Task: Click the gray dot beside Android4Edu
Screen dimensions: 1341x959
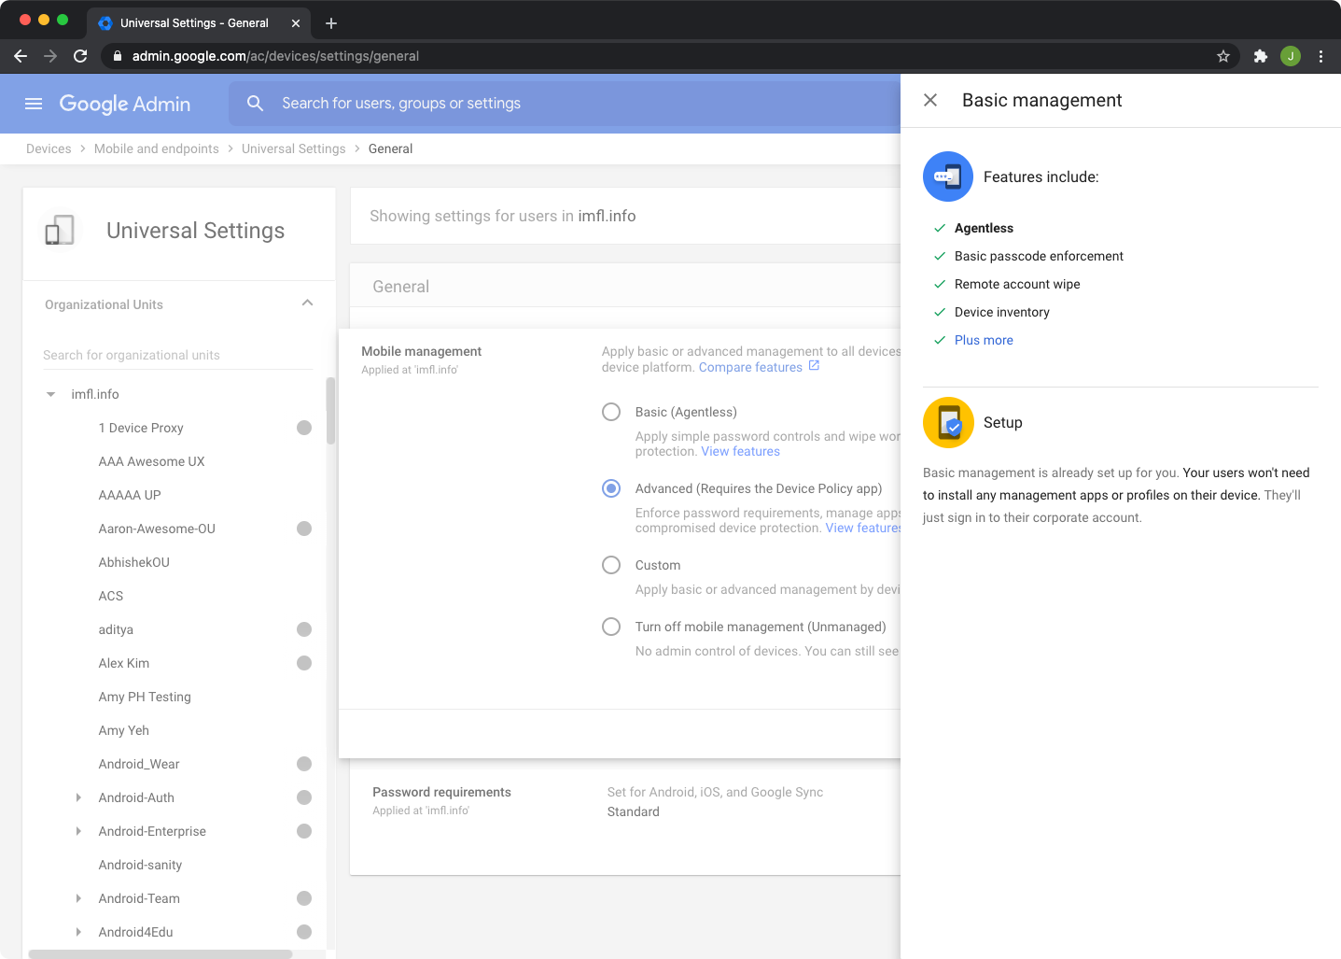Action: pos(304,932)
